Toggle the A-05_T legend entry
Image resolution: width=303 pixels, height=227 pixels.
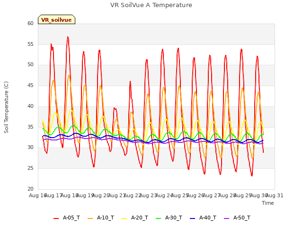pos(67,218)
